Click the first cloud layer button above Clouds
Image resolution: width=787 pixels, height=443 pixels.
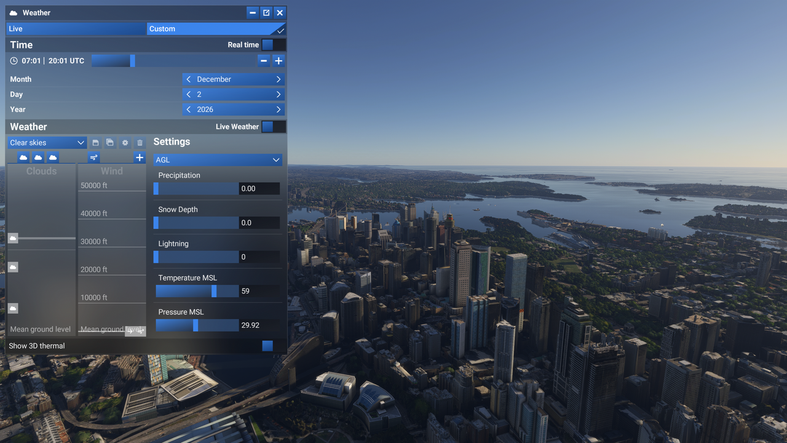[23, 158]
